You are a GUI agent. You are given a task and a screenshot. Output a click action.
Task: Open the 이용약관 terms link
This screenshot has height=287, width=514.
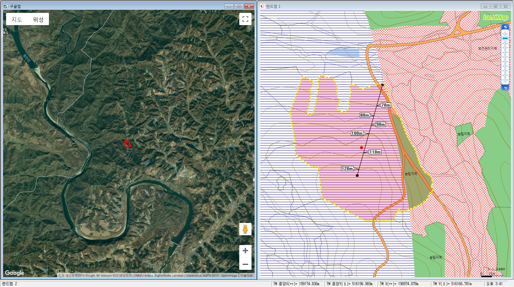click(247, 275)
